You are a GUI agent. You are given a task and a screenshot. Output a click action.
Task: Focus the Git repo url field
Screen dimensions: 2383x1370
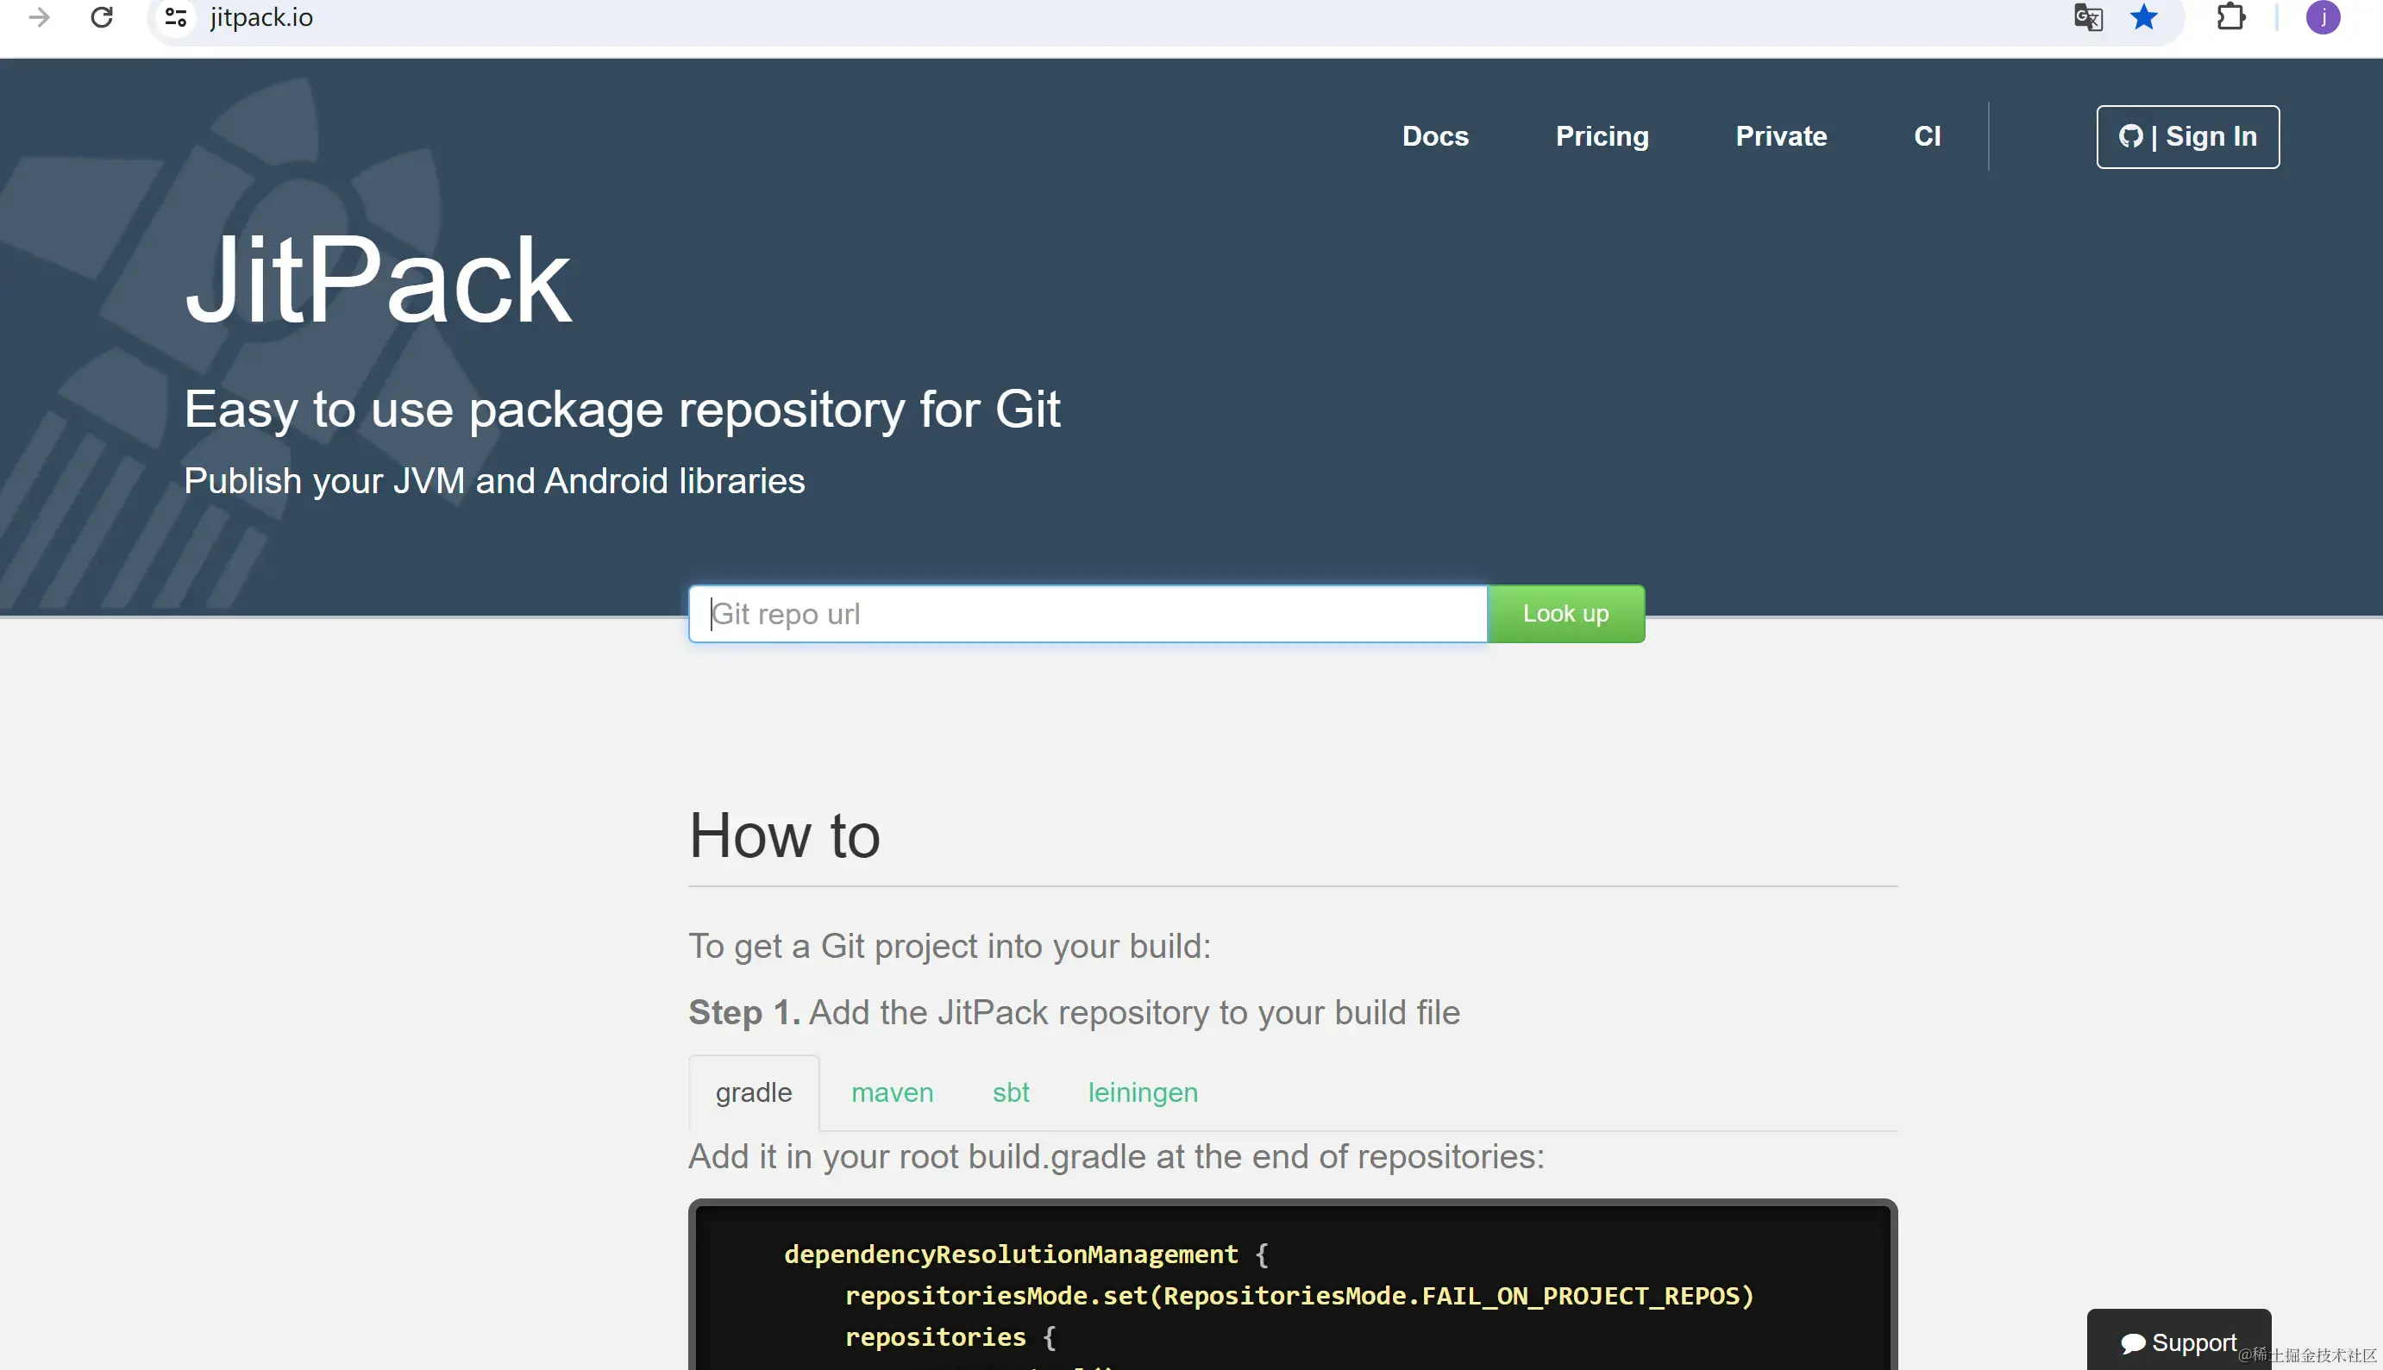pos(1087,614)
